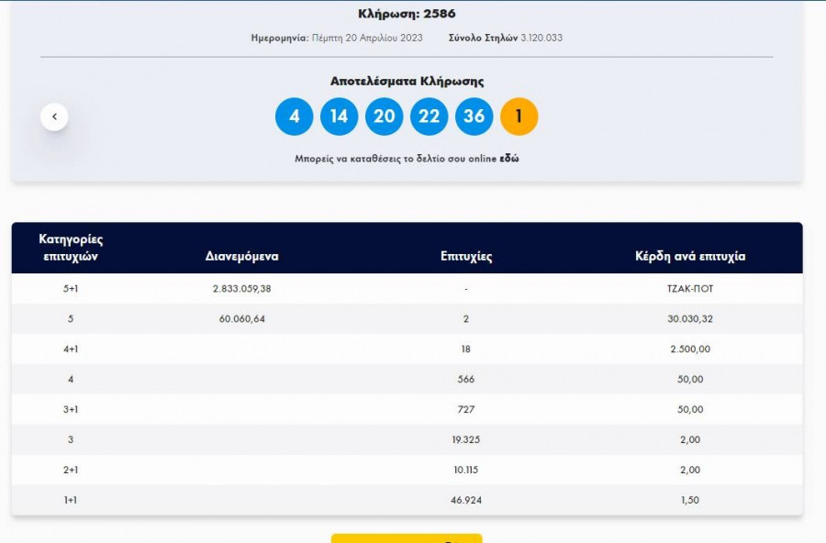The height and width of the screenshot is (543, 826).
Task: Select the 4+1 category row label
Action: click(71, 349)
